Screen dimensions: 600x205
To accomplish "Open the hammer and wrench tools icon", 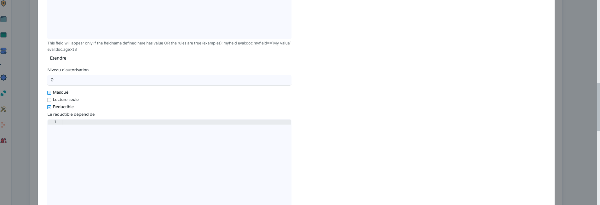I will click(3, 109).
